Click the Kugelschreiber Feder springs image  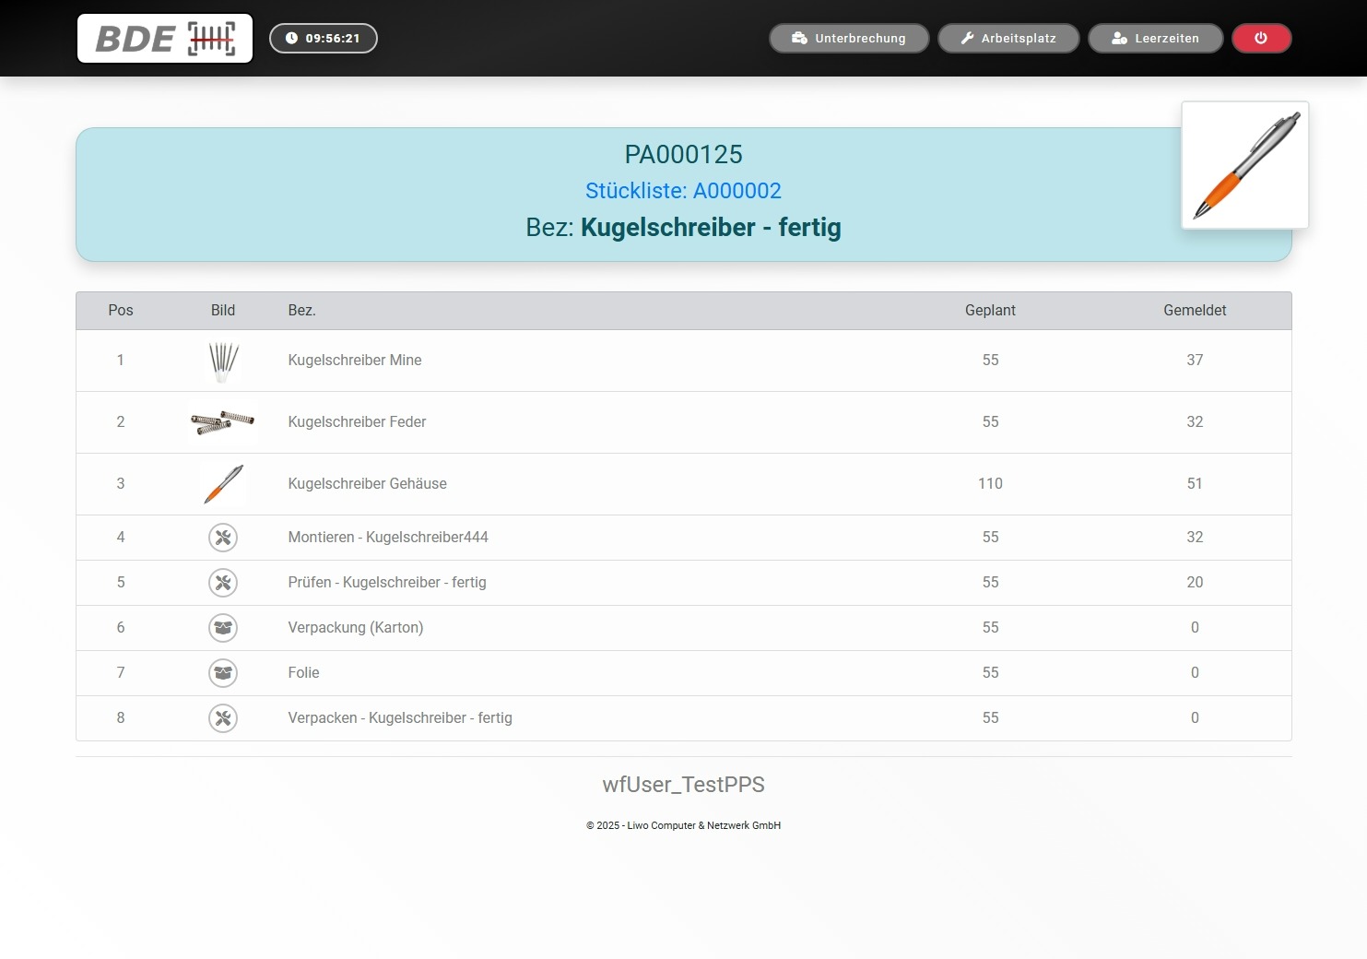[x=223, y=422]
